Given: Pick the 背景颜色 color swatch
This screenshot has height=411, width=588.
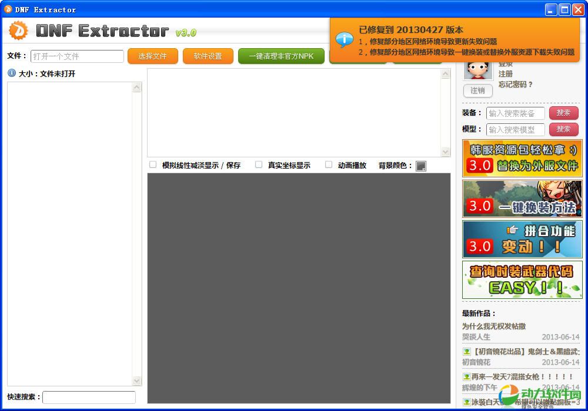Looking at the screenshot, I should click(x=420, y=166).
